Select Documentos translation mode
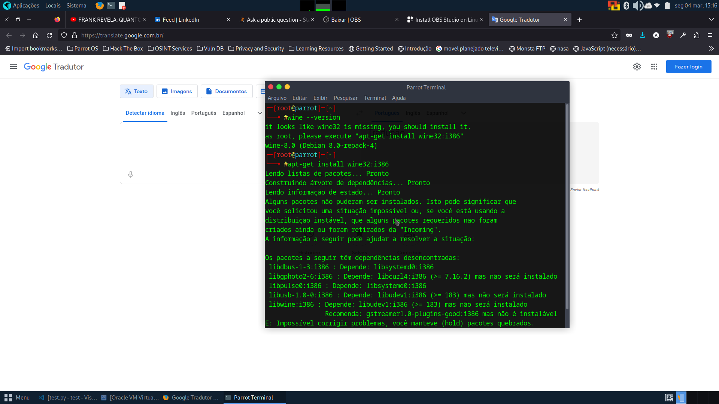The height and width of the screenshot is (404, 719). coord(227,91)
